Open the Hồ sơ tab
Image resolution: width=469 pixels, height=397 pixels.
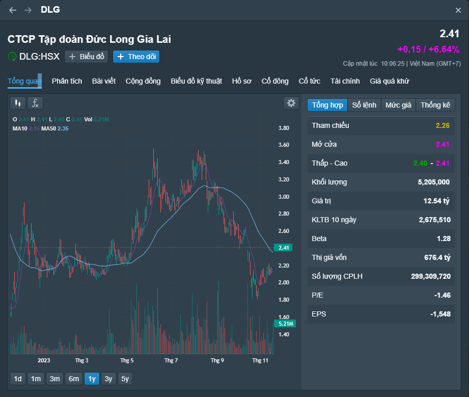(x=242, y=81)
